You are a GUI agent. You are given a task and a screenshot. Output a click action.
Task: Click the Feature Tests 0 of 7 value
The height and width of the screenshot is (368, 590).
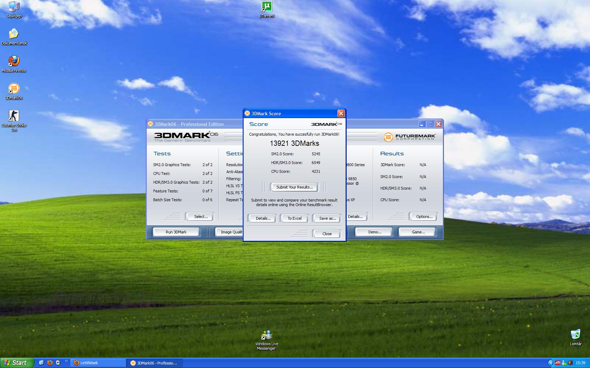pyautogui.click(x=207, y=191)
